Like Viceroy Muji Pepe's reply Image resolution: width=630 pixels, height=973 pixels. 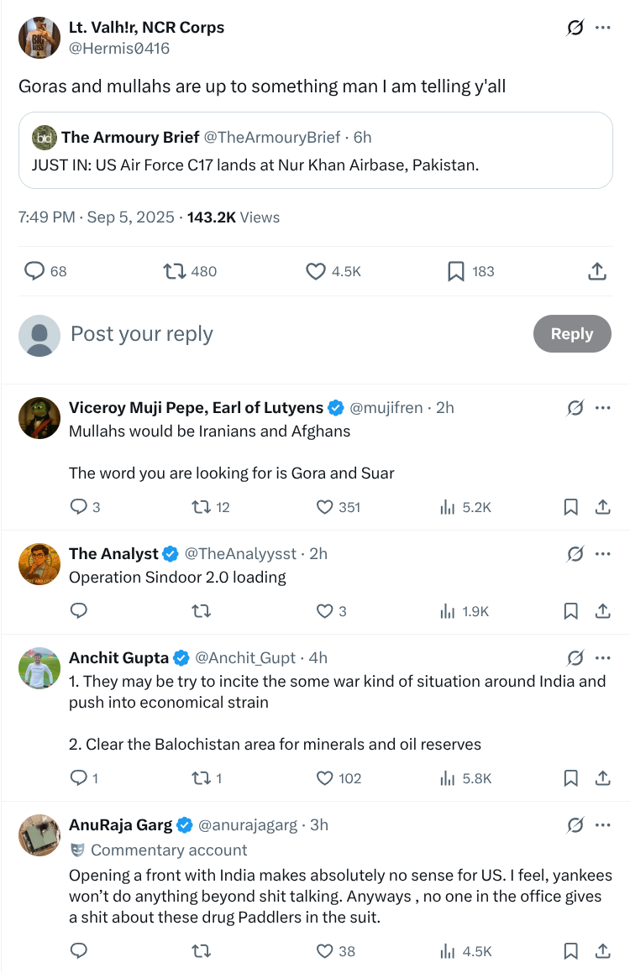[x=325, y=507]
